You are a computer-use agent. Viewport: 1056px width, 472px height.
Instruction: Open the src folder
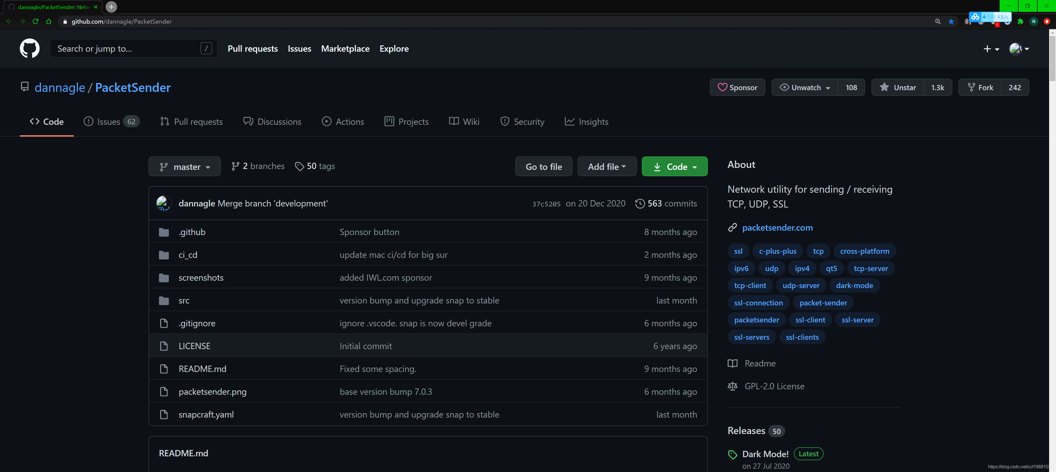[184, 300]
